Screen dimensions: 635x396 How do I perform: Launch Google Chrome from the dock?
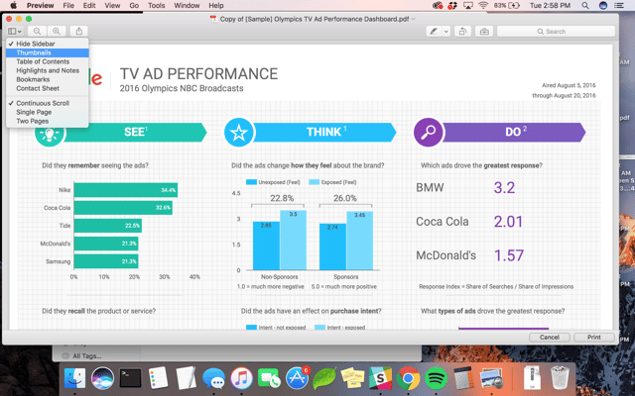[408, 377]
